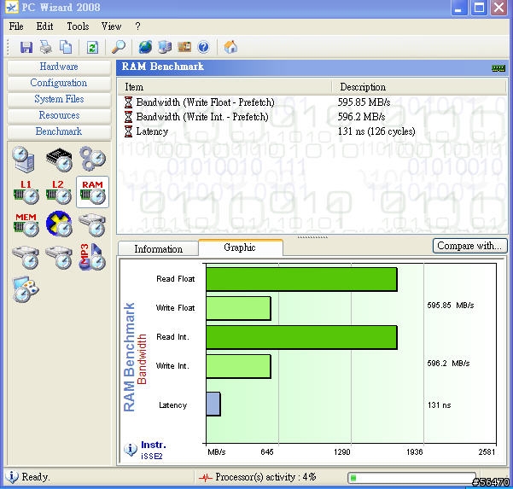Select the Graphic tab

pyautogui.click(x=240, y=247)
